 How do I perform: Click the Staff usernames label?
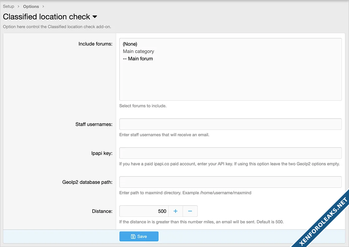pos(94,124)
